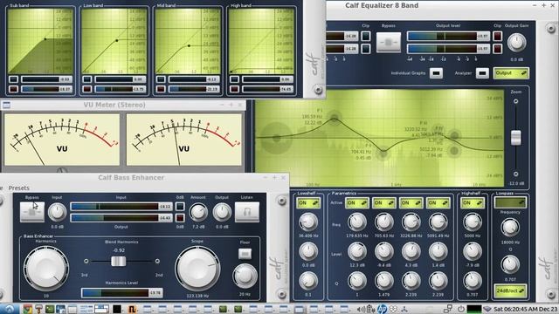
Task: Open the second Parametrics Active ON dropdown
Action: (384, 203)
